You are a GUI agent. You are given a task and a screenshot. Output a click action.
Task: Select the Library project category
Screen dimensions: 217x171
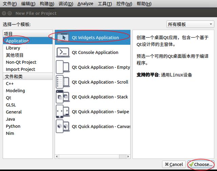point(28,48)
